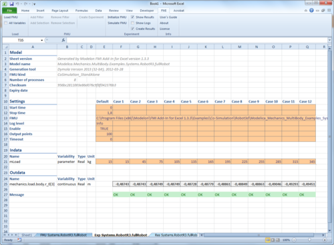
Task: Switch to Res Systems.RobotR3.fullRob sheet tab
Action: (176, 235)
